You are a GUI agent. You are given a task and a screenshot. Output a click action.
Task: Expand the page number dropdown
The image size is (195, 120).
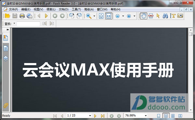point(90,116)
